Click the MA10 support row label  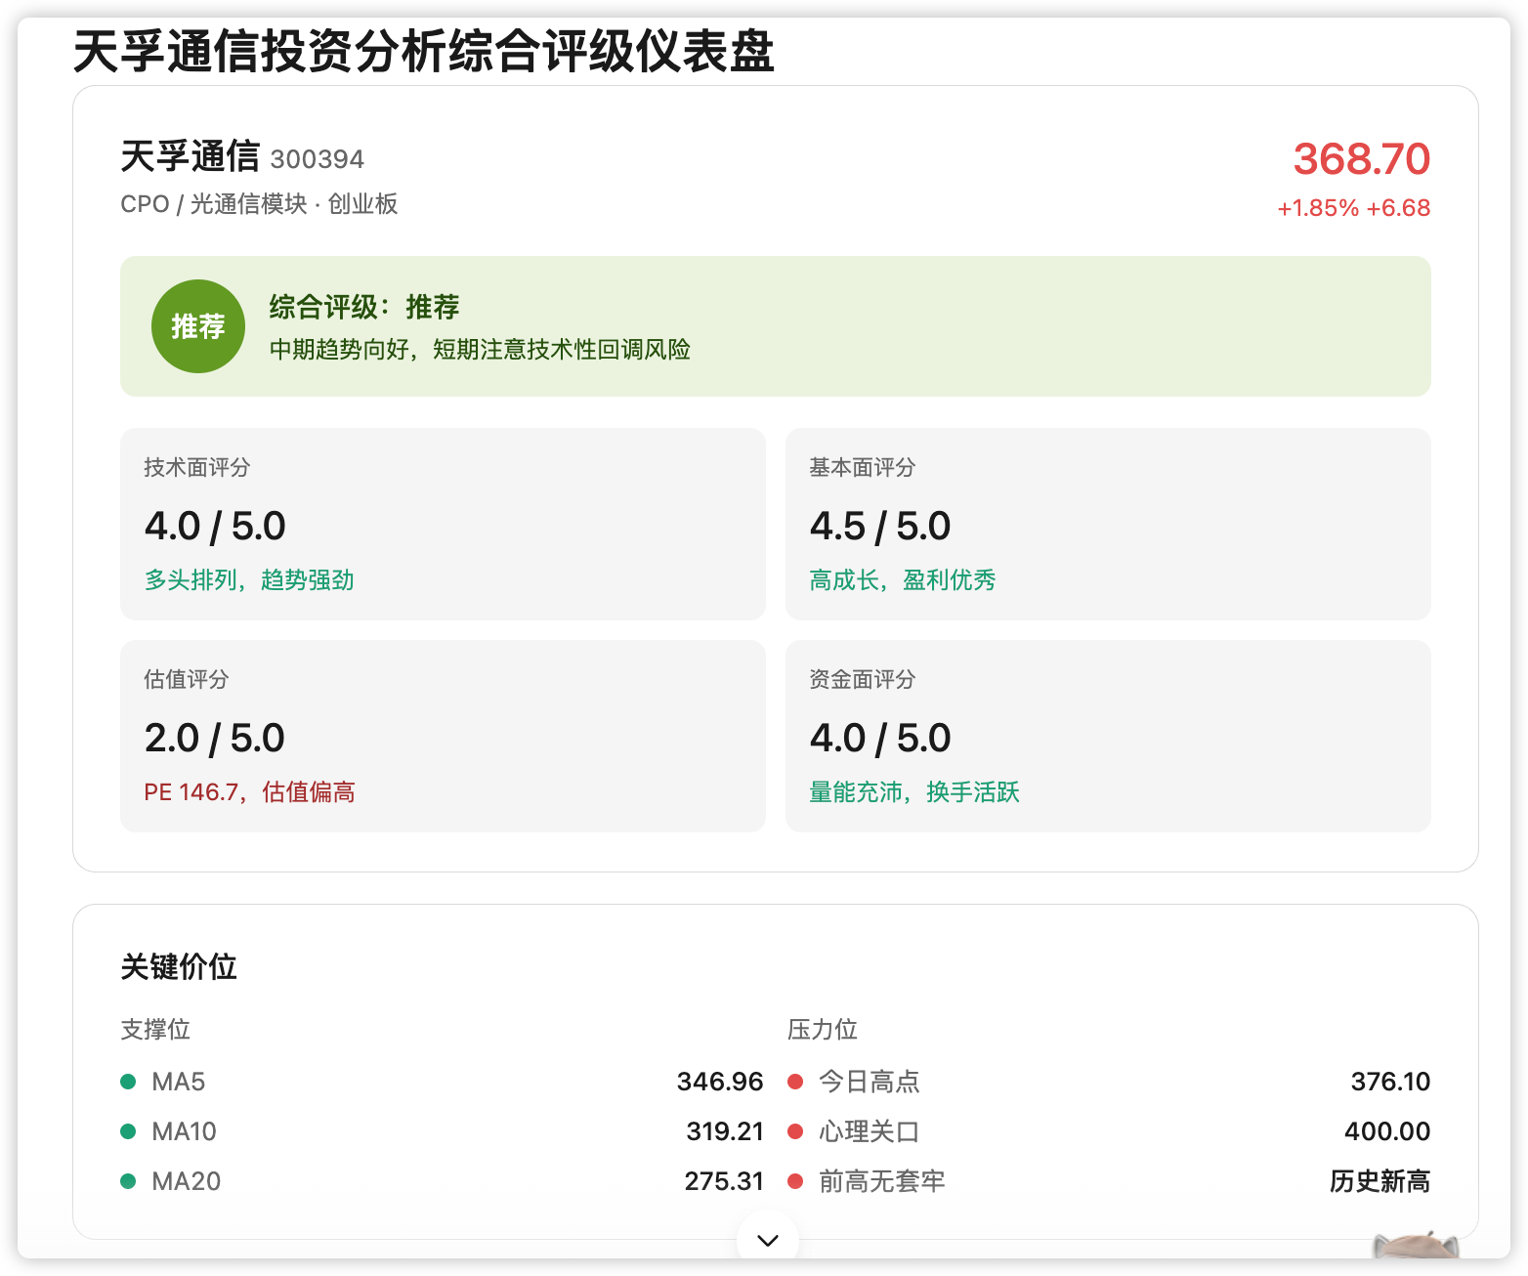click(185, 1131)
